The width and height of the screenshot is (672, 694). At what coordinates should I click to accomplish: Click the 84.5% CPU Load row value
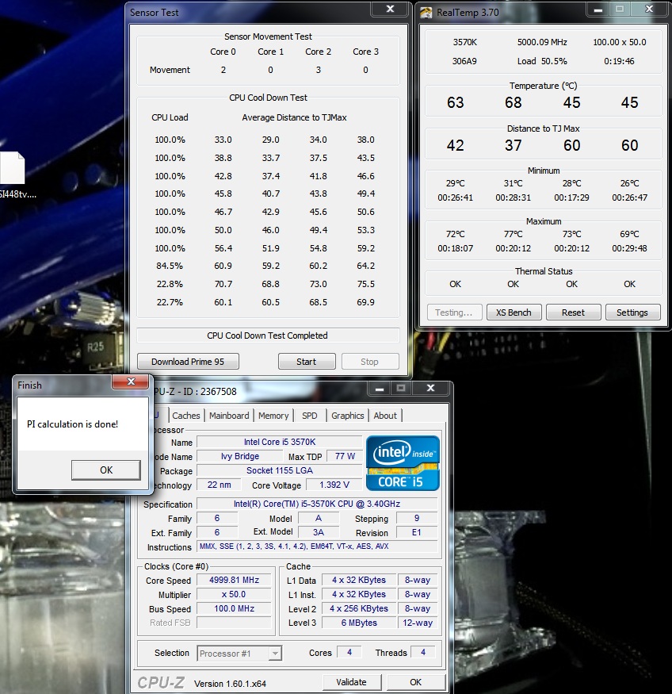point(170,266)
